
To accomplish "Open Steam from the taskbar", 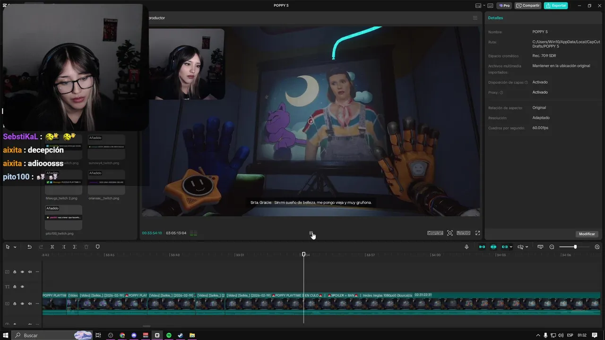I will pos(180,335).
